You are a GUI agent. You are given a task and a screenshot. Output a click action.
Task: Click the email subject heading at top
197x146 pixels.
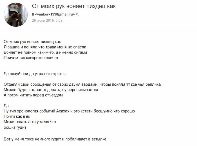74,6
